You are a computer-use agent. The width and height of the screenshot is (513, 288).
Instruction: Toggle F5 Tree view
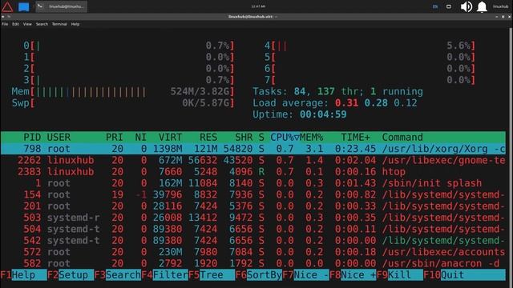tap(212, 275)
